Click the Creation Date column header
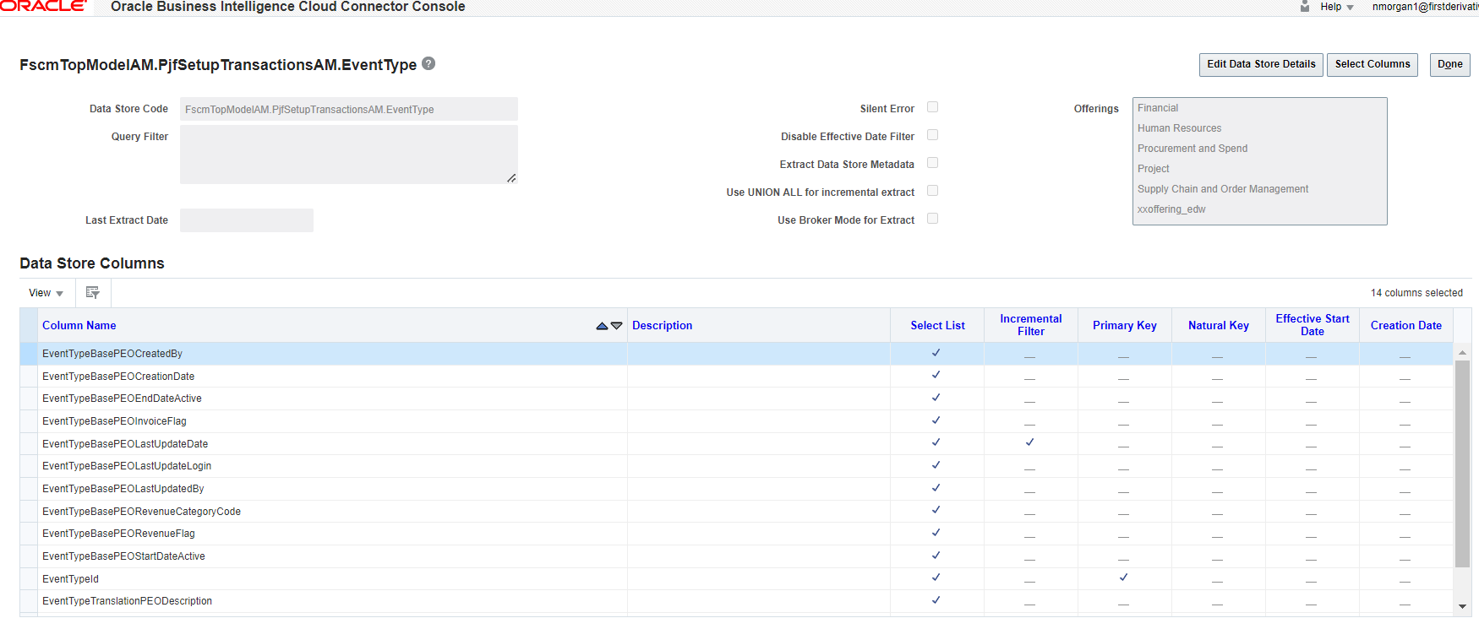The width and height of the screenshot is (1479, 629). [1405, 326]
